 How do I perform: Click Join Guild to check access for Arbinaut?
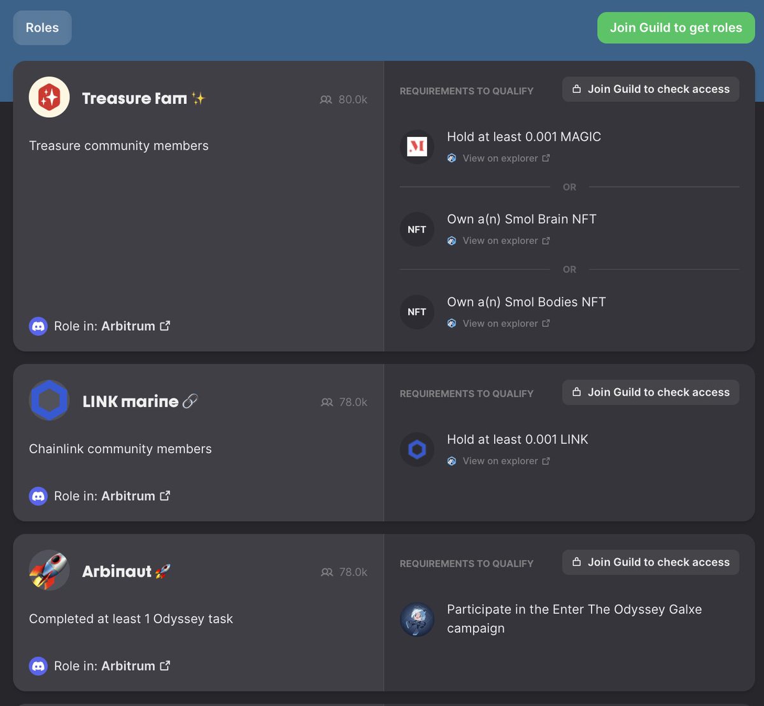pos(651,562)
